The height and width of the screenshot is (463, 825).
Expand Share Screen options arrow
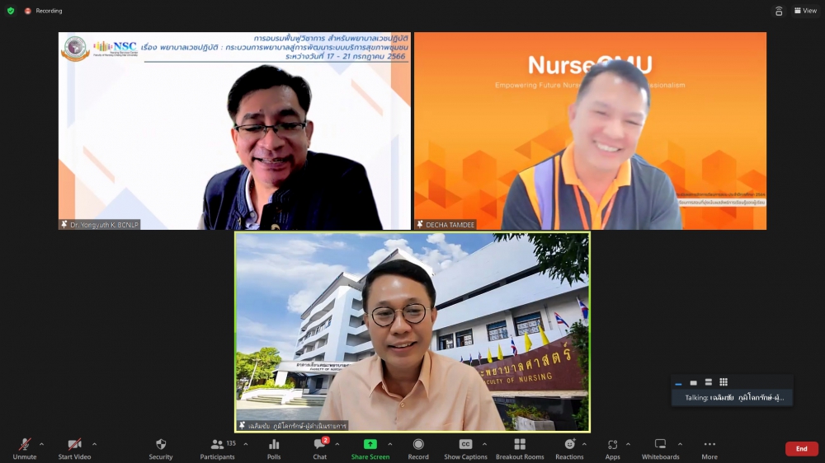390,444
